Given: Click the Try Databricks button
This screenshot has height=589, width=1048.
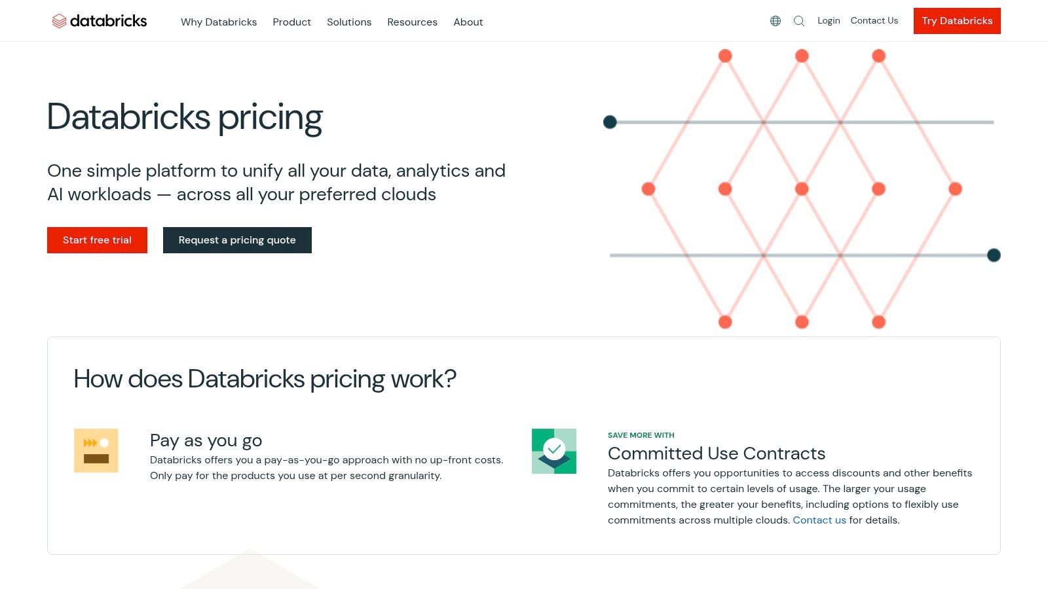Looking at the screenshot, I should coord(956,20).
